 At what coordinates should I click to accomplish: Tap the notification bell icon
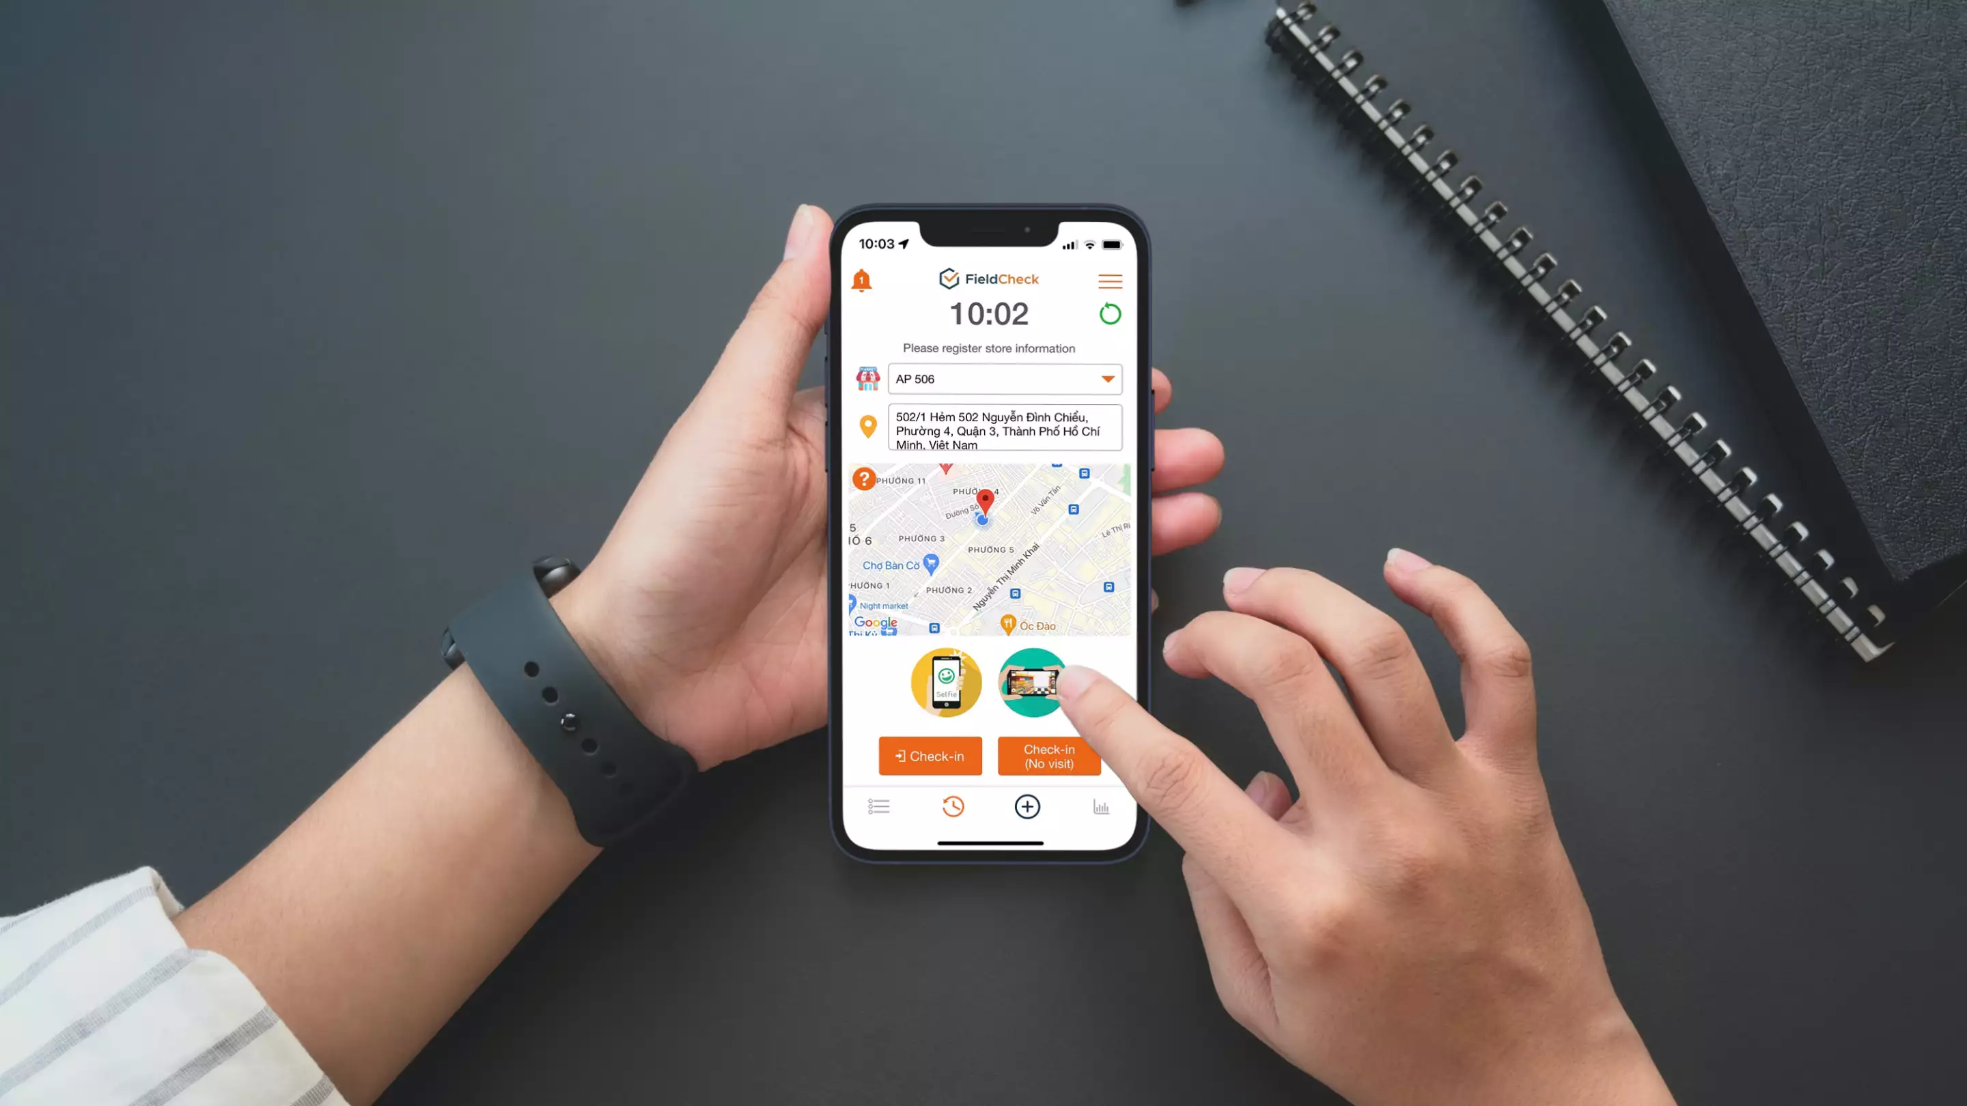pos(862,281)
